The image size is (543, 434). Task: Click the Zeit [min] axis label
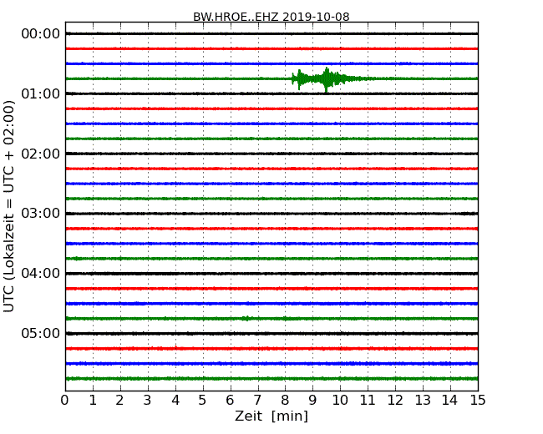(271, 416)
